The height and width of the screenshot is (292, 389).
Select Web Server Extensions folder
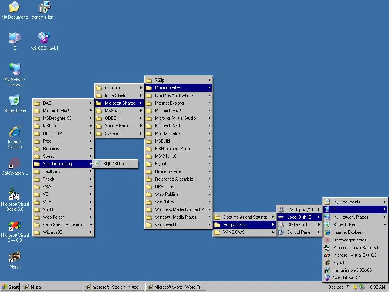[x=63, y=225]
